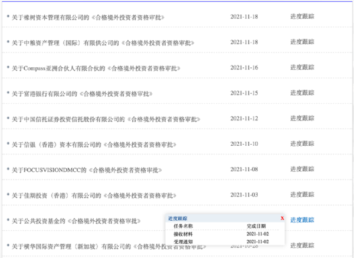Click 进度跟踪 for 横华国际资产管理 row
The image size is (354, 258).
[x=302, y=246]
